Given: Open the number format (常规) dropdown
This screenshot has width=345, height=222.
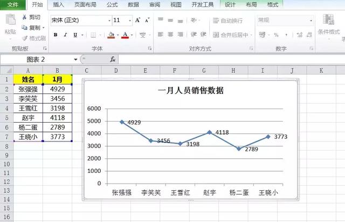Looking at the screenshot, I should point(311,21).
